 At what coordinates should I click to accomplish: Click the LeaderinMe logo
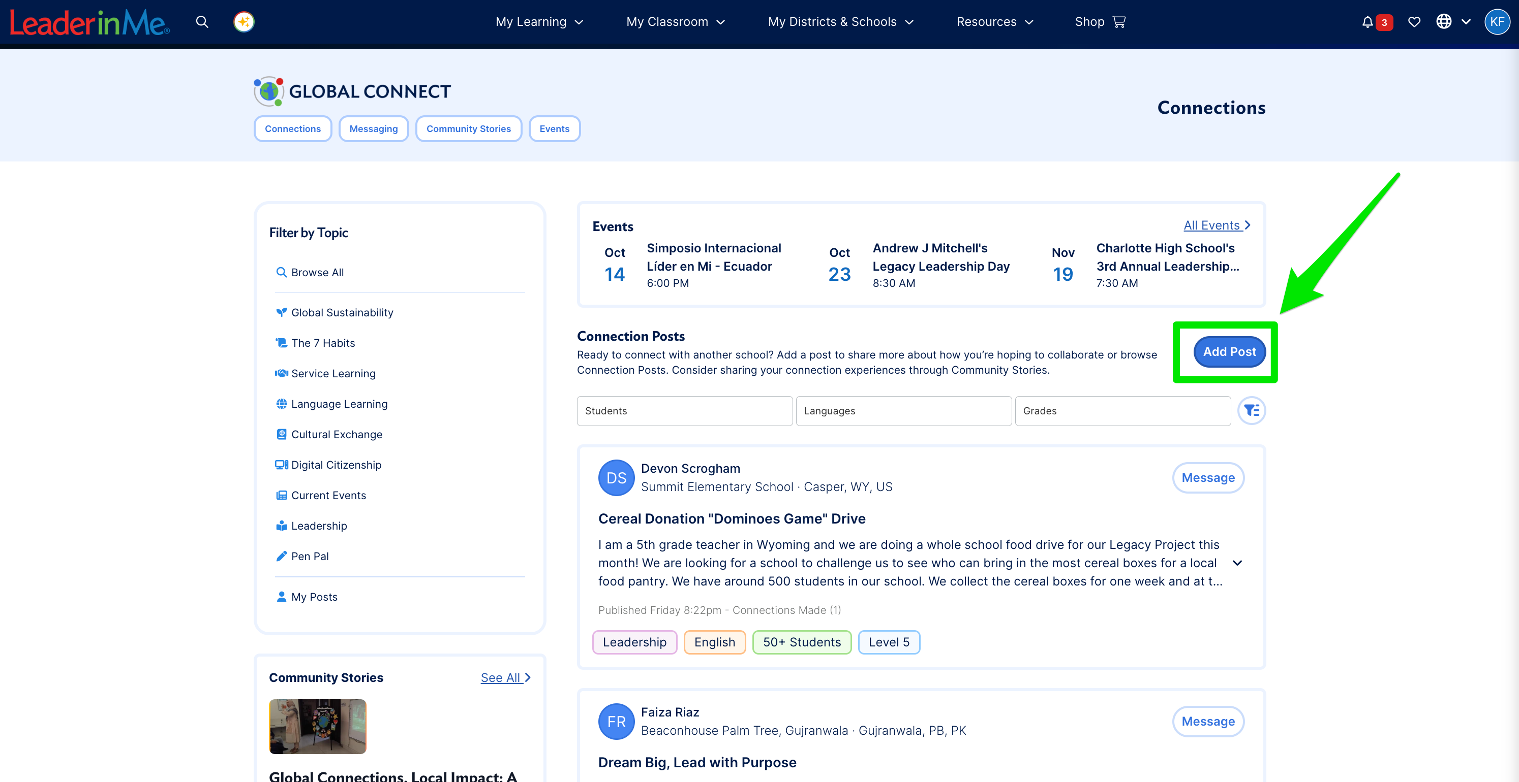pyautogui.click(x=89, y=22)
